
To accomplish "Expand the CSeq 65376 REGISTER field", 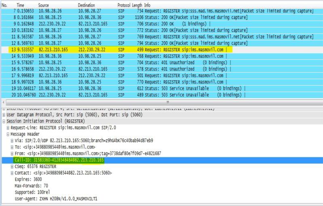I will point(12,166).
